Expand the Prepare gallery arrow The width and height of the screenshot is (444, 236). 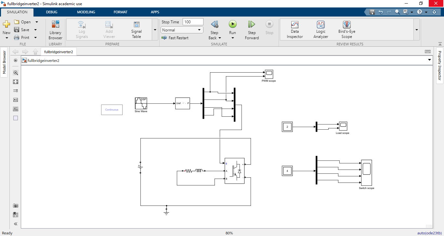click(155, 29)
